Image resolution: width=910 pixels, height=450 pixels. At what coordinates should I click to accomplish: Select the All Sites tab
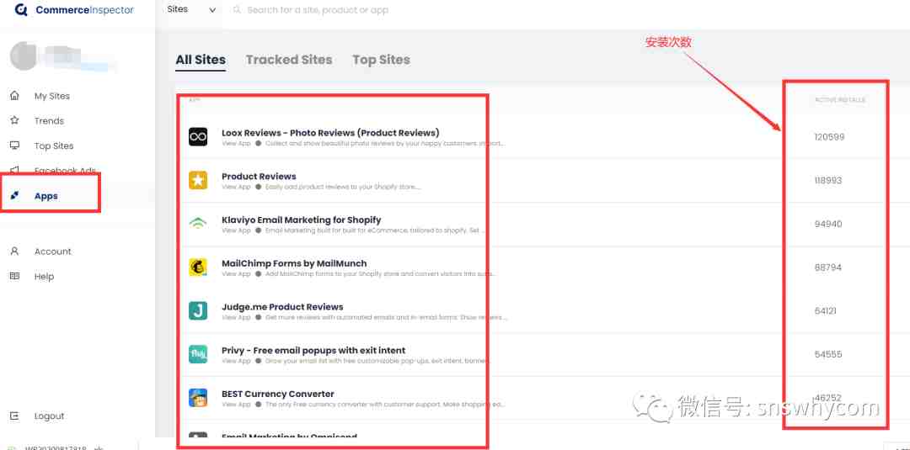pos(201,60)
